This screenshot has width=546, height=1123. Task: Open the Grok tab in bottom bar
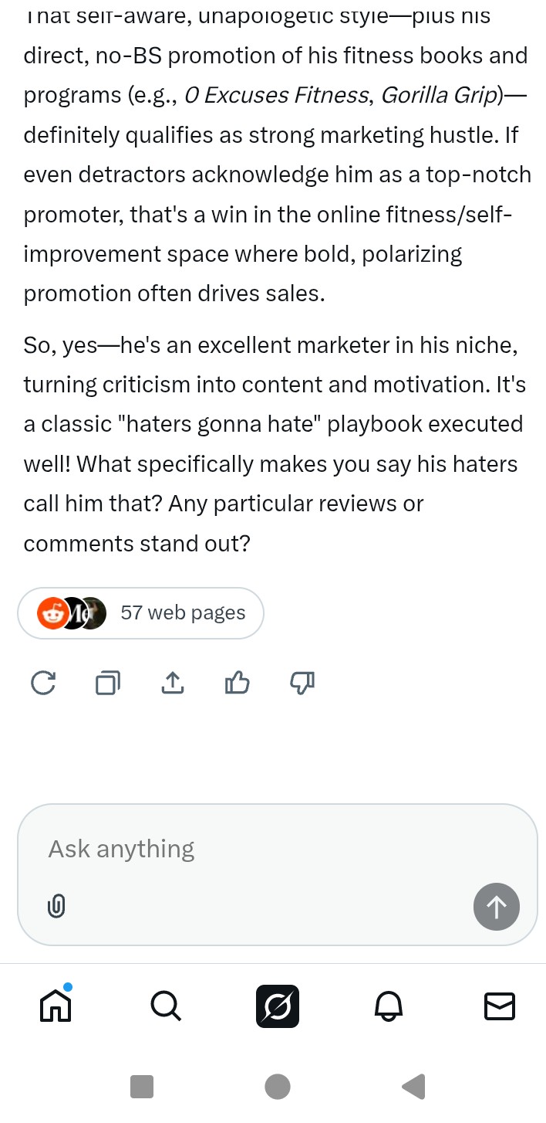click(277, 1006)
